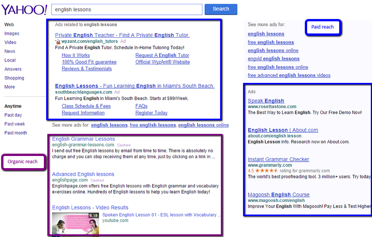Open Advanced English lessons result
Image resolution: width=372 pixels, height=237 pixels.
tap(83, 174)
